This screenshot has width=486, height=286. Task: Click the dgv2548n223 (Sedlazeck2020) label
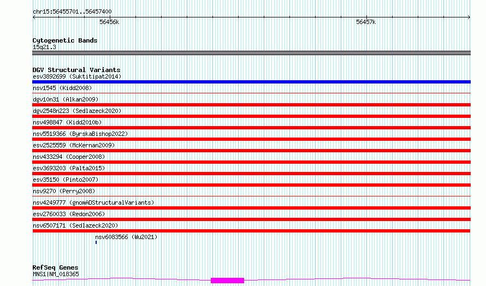point(77,111)
